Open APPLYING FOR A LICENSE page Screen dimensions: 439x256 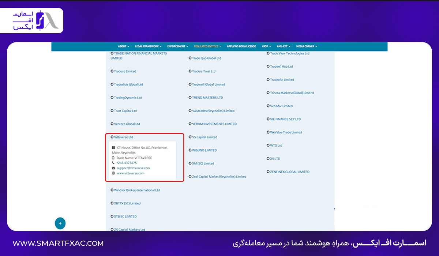click(241, 46)
